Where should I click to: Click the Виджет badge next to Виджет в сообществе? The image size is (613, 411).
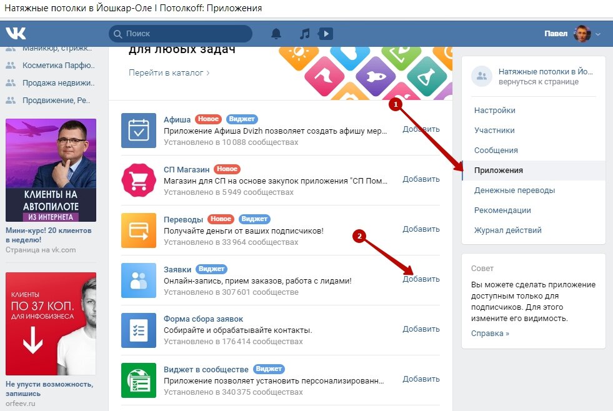coord(269,369)
